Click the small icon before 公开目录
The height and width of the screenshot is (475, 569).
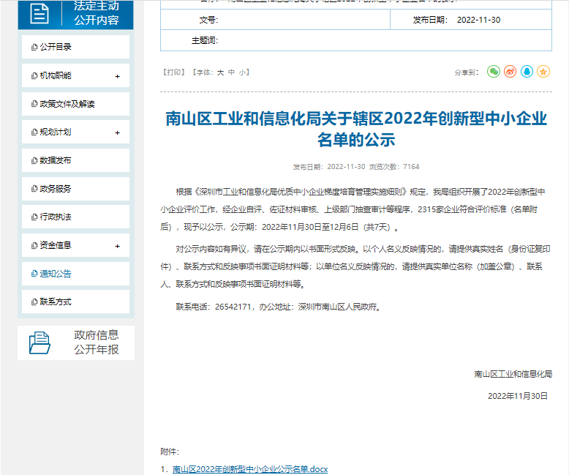pyautogui.click(x=34, y=48)
